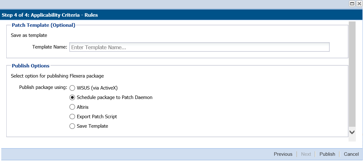Click the greyed-out Next button

tap(306, 154)
